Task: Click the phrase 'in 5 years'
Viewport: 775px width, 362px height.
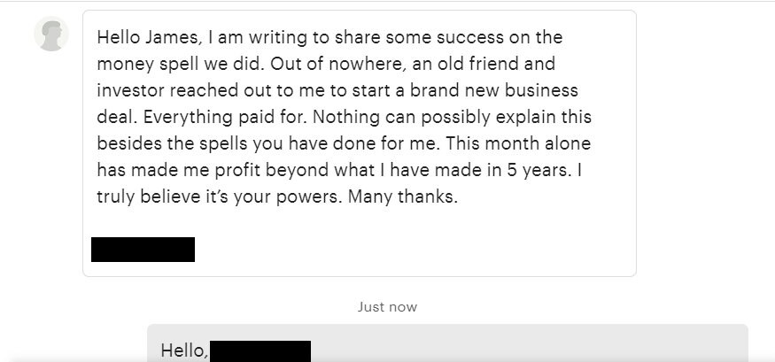Action: [x=531, y=171]
